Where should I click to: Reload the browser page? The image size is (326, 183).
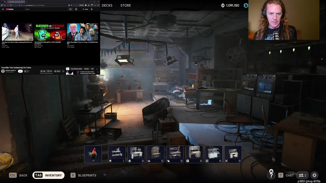tap(11, 5)
